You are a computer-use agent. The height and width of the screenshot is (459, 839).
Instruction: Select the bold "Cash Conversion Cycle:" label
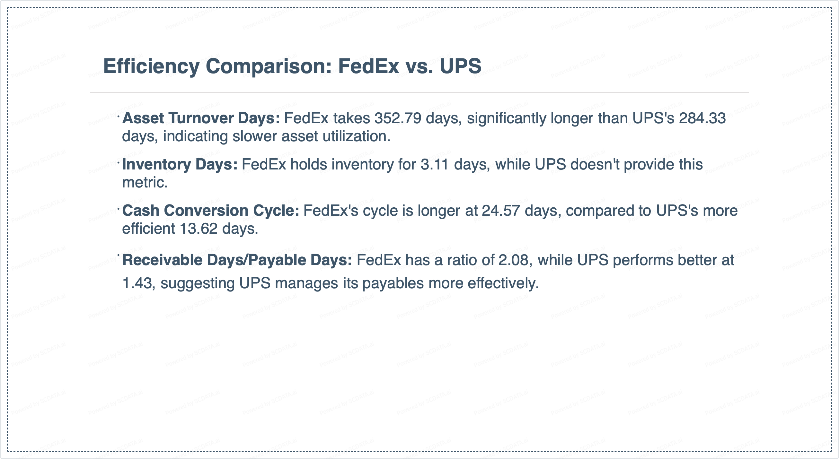coord(210,211)
